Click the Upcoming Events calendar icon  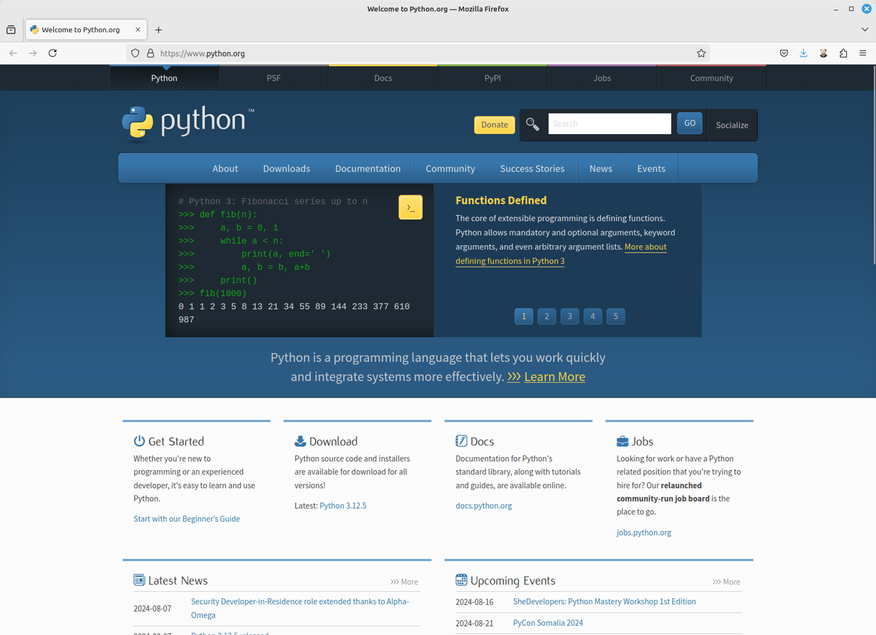pos(461,580)
